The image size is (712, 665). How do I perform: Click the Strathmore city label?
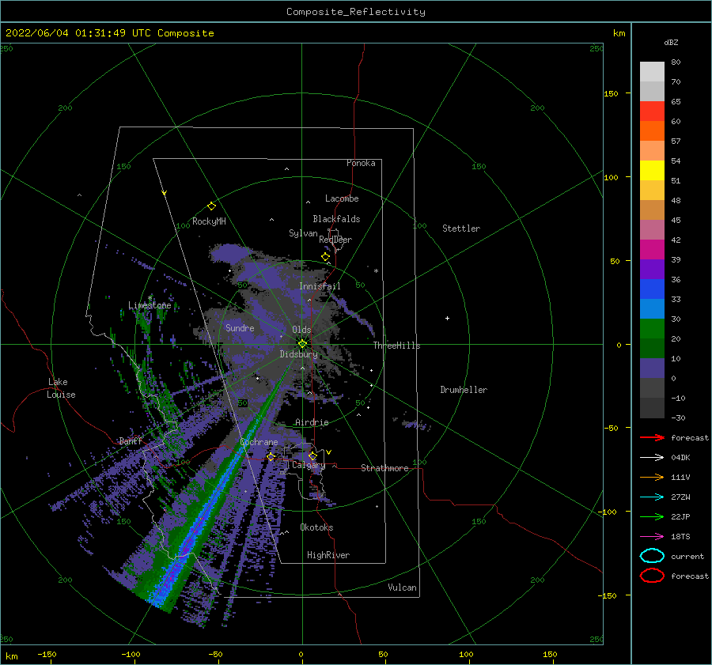(384, 468)
